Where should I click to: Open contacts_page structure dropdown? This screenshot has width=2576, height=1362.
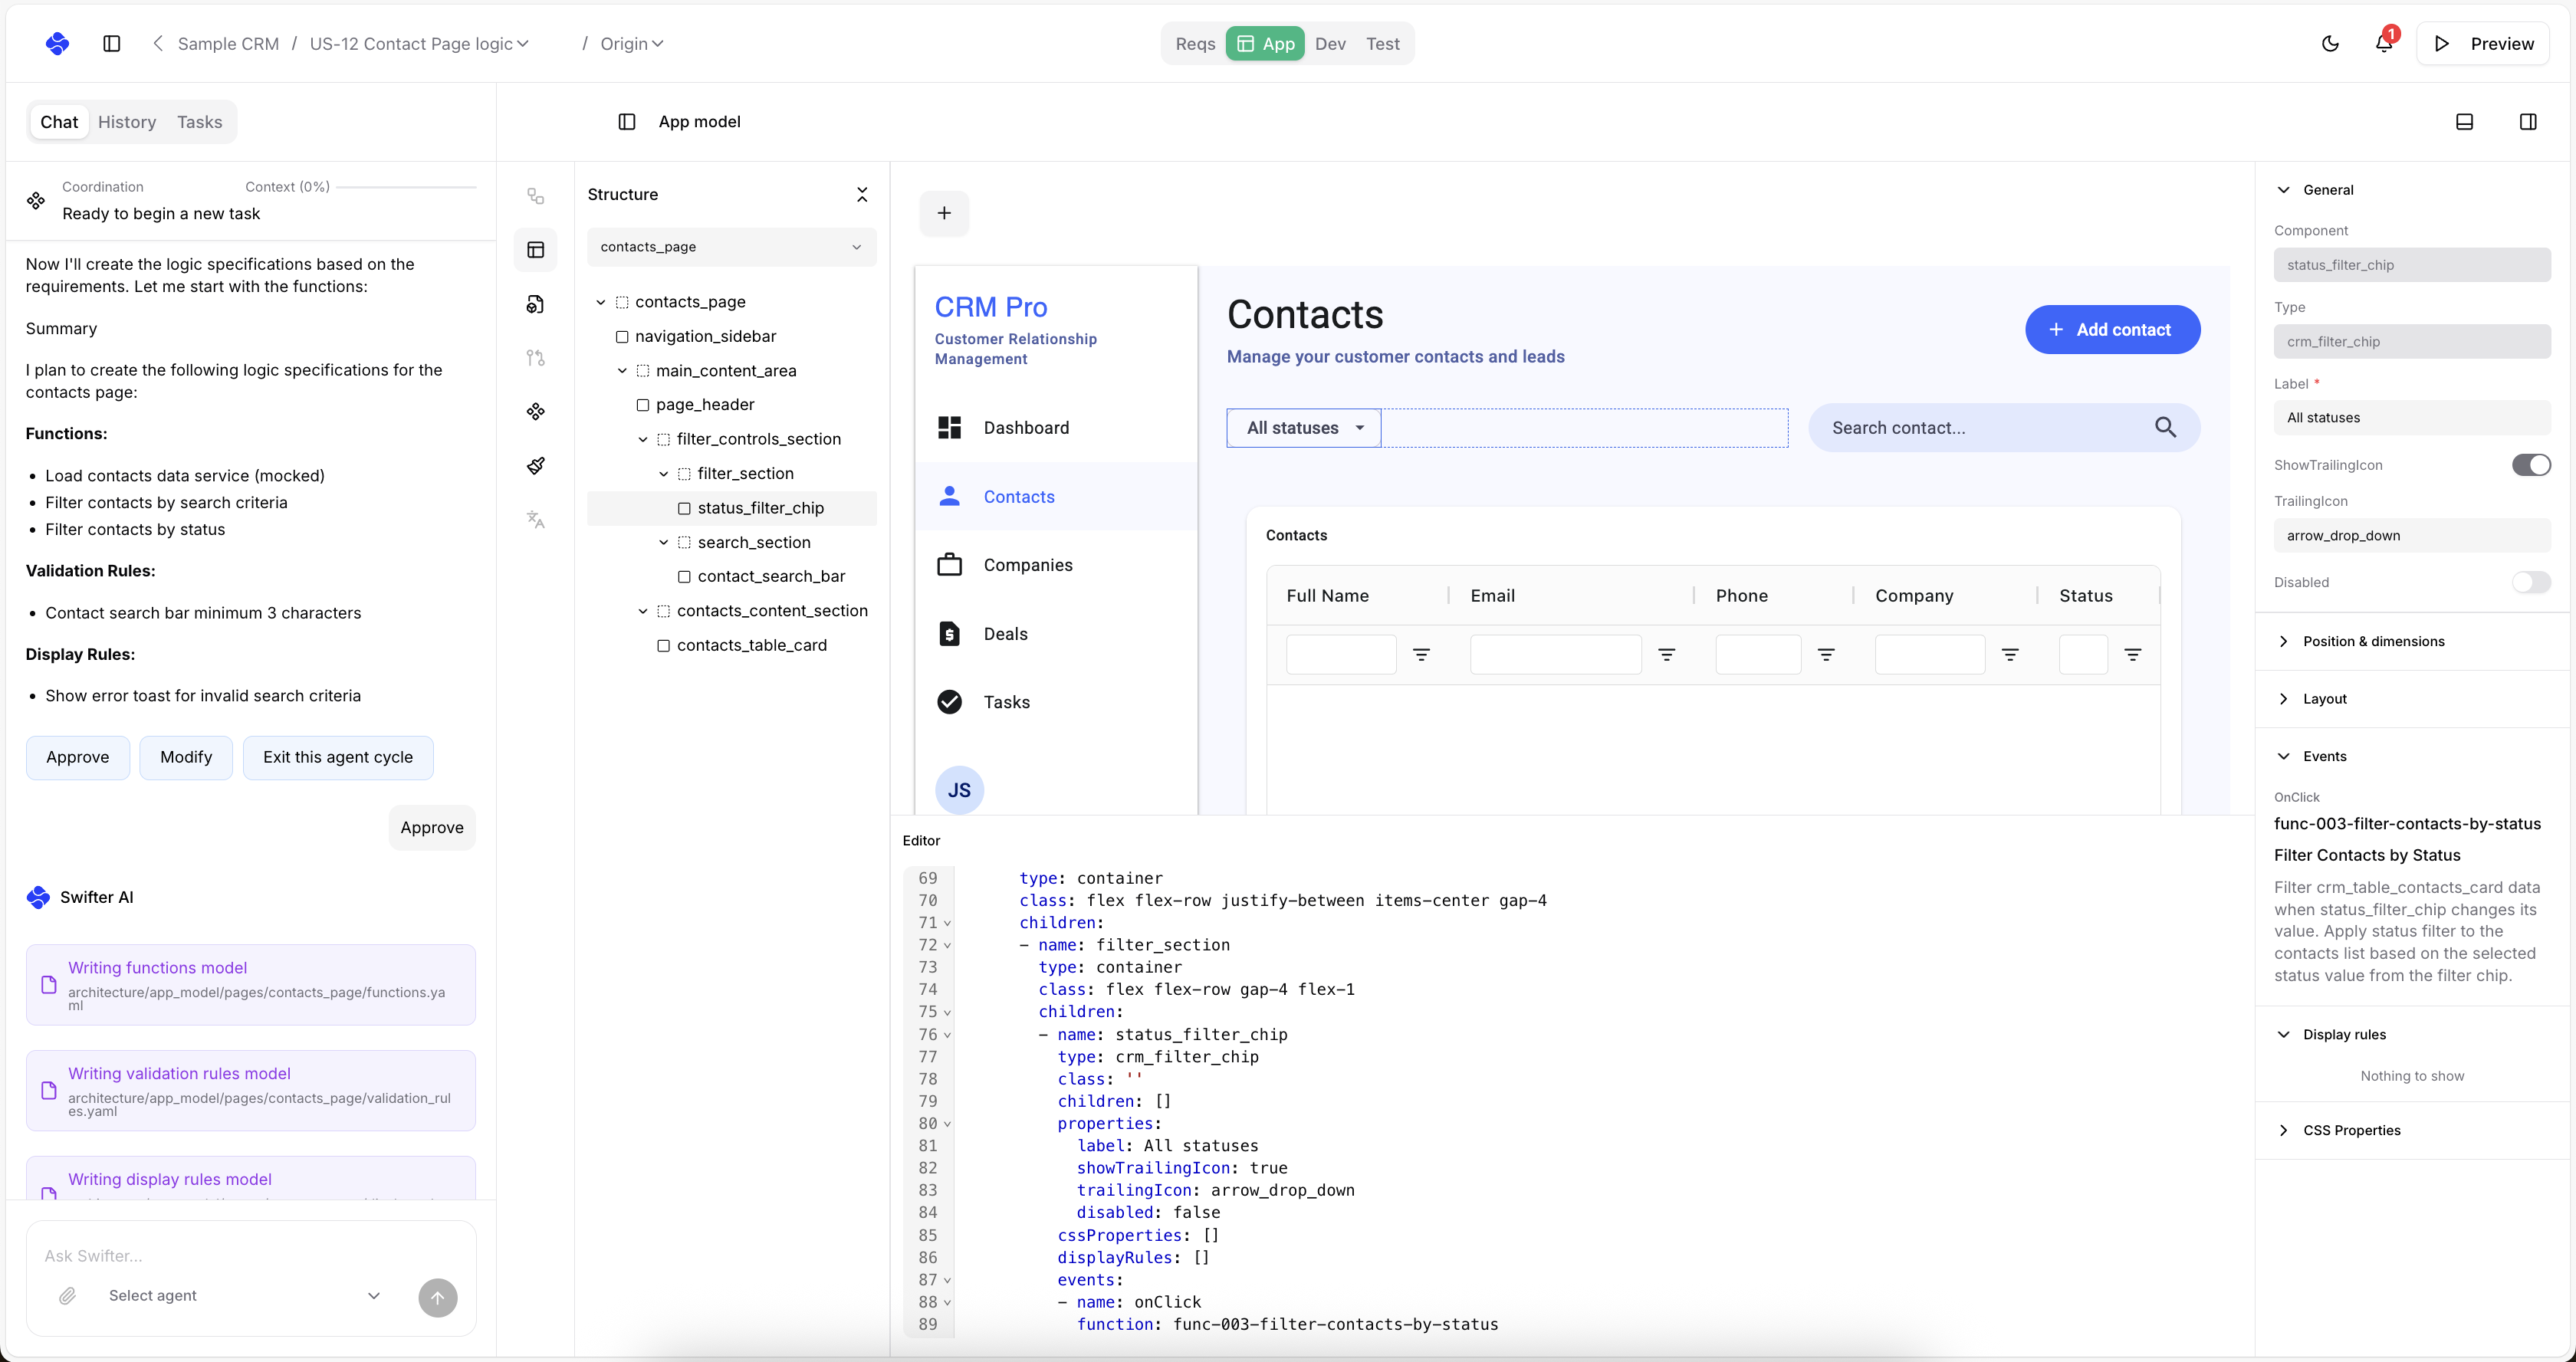731,247
